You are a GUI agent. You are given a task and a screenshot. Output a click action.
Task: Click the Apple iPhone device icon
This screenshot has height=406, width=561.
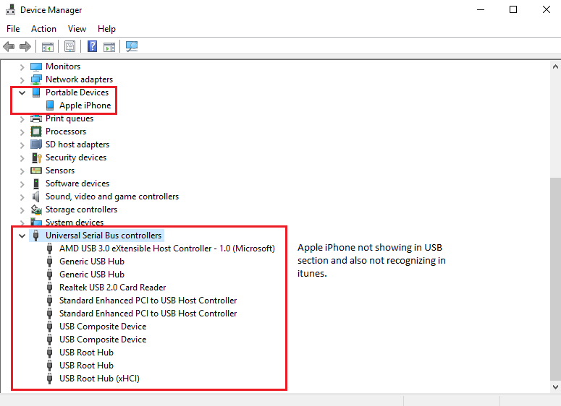tap(50, 105)
